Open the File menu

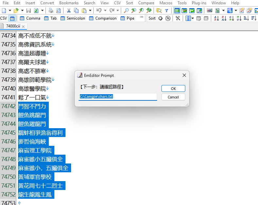(x=6, y=3)
